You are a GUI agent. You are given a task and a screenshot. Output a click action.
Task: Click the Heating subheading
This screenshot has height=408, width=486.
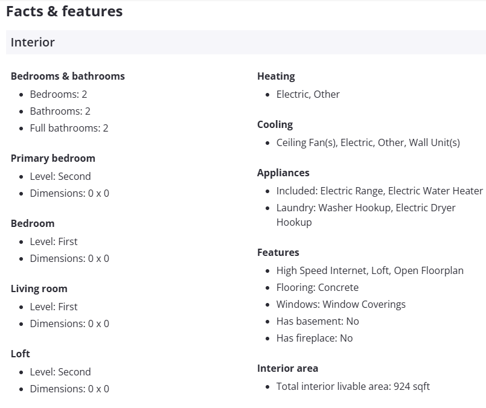click(276, 76)
